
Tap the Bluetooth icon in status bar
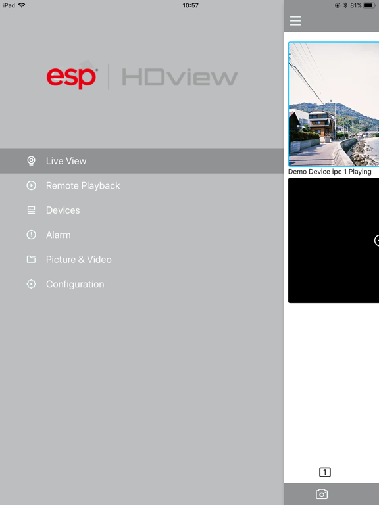coord(345,5)
